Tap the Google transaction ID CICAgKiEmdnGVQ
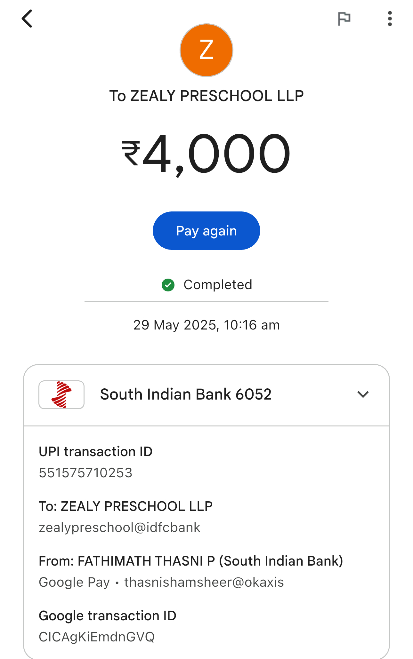 point(97,637)
